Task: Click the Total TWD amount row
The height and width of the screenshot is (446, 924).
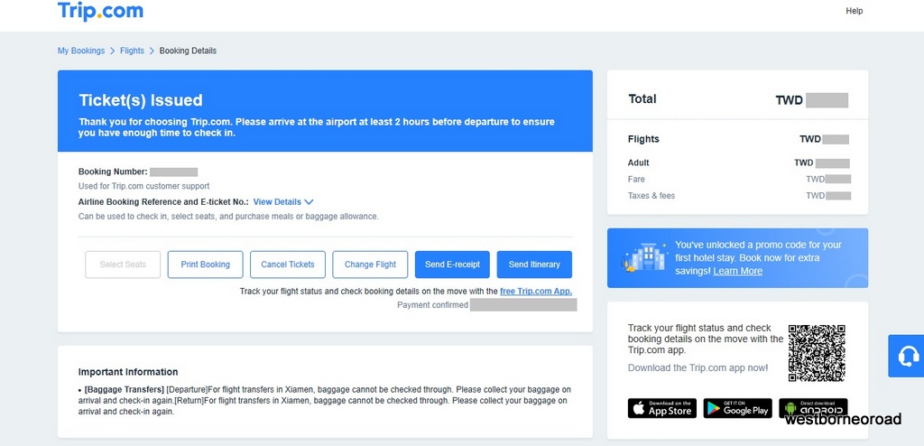Action: pyautogui.click(x=738, y=99)
